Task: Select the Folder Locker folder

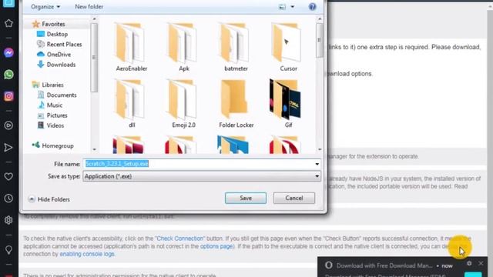Action: 236,104
